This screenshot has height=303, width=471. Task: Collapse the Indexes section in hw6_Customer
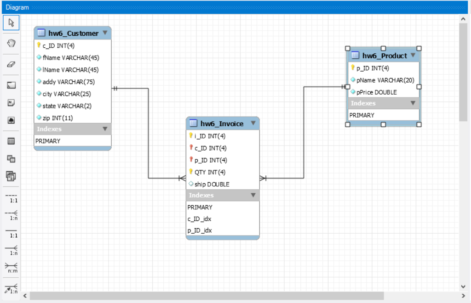[x=105, y=129]
